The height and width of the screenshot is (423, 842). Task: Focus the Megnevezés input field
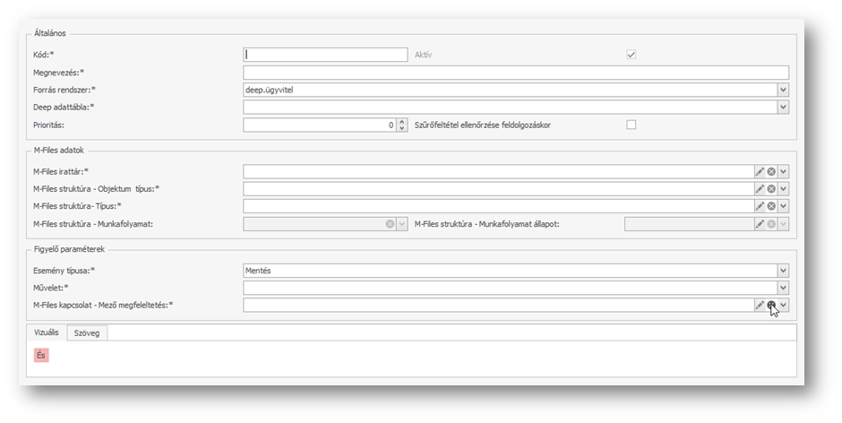click(515, 73)
